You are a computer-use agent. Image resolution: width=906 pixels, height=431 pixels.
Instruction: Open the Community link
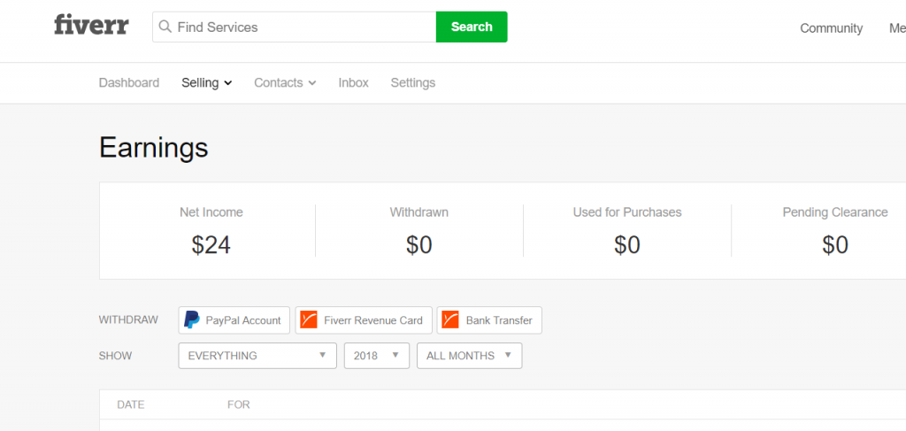pos(831,27)
